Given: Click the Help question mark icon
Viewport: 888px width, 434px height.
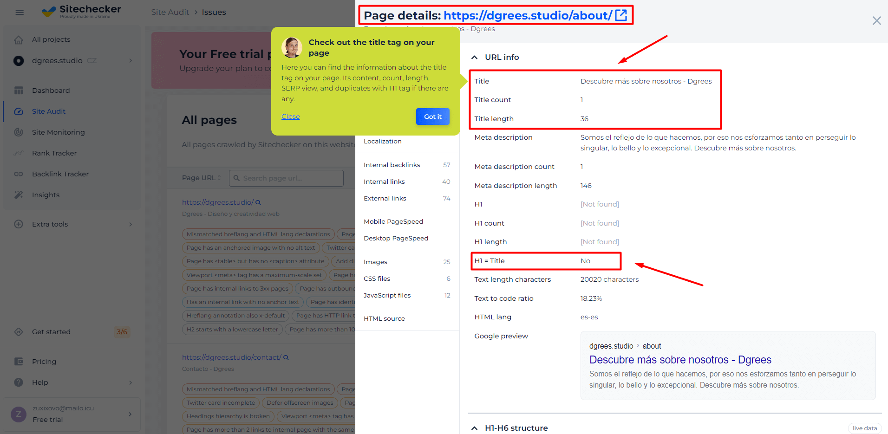Looking at the screenshot, I should [19, 382].
